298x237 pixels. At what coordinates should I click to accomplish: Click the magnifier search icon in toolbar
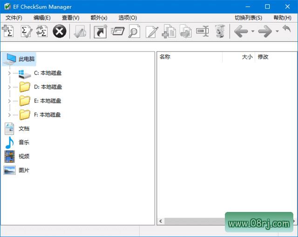point(134,32)
